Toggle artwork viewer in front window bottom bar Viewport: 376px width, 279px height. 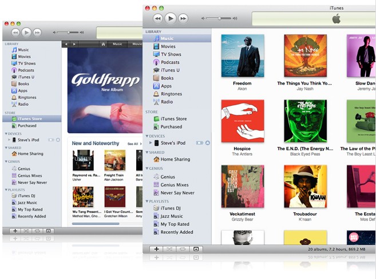[196, 249]
